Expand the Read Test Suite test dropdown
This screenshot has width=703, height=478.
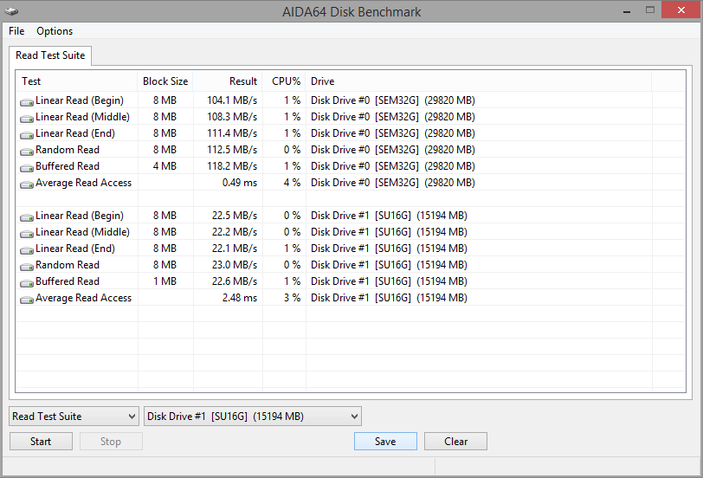[74, 417]
